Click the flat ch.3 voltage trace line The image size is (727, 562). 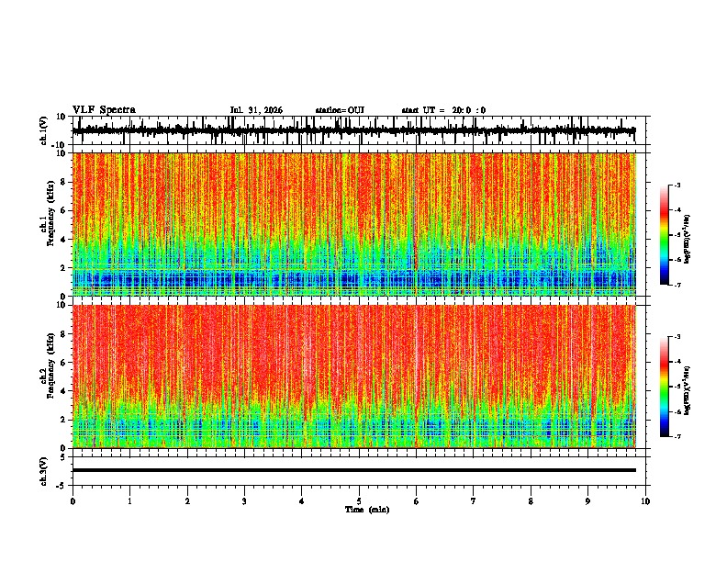(353, 470)
